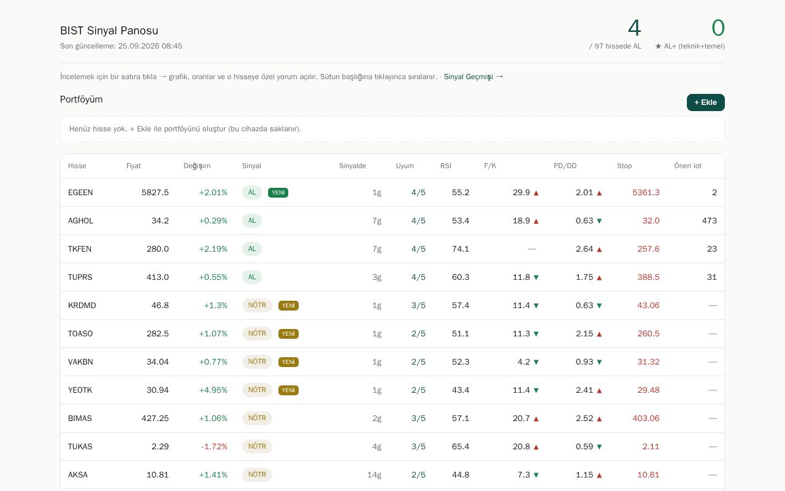Viewport: 785px width, 491px height.
Task: Click the NÖTR badge in TOASO row
Action: [x=257, y=334]
